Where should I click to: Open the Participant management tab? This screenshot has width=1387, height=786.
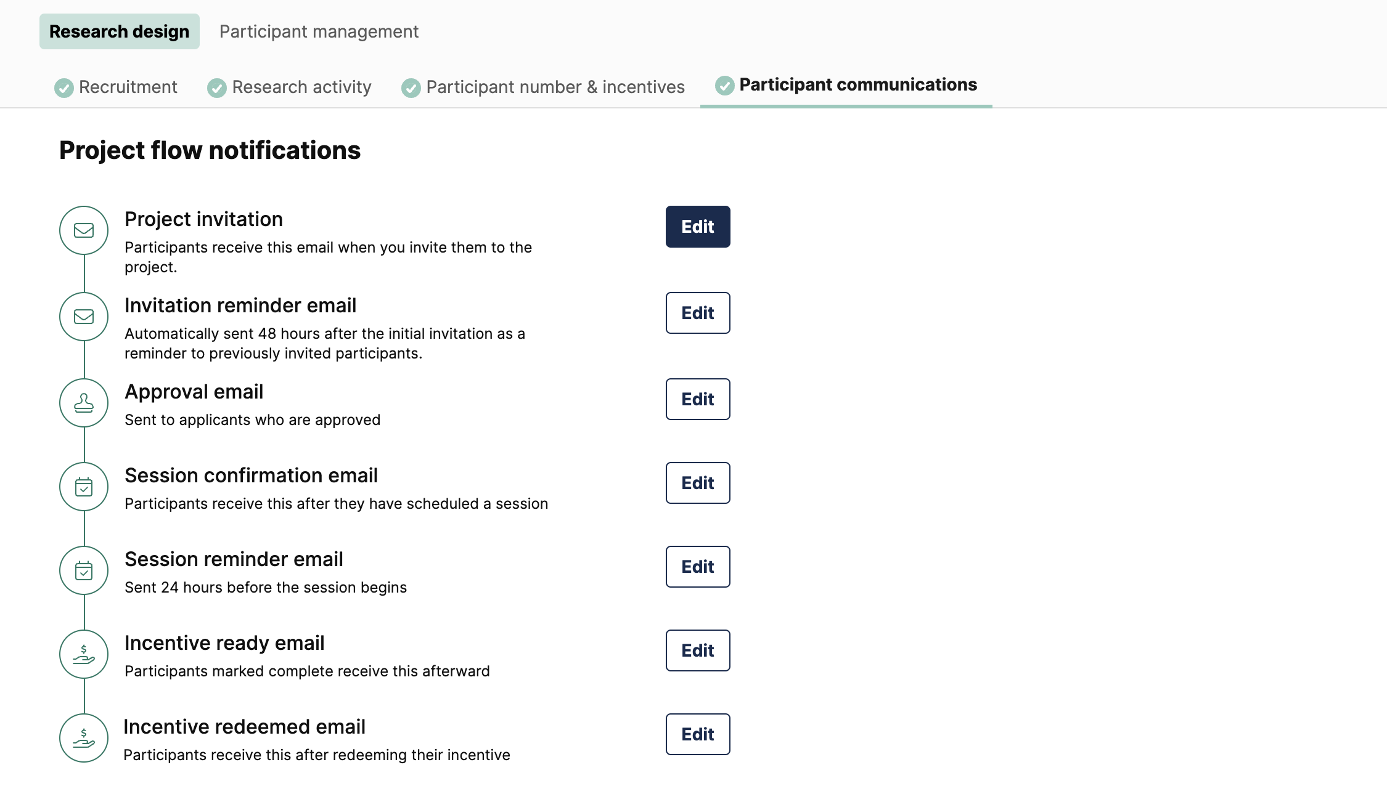(x=319, y=31)
